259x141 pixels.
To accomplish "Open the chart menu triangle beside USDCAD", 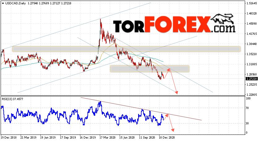I will coord(3,3).
